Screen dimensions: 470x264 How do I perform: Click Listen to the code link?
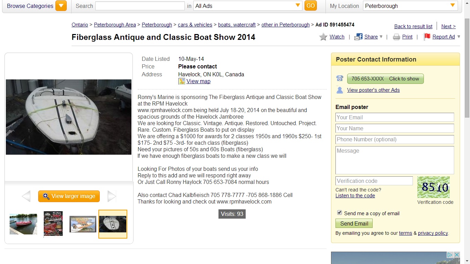click(355, 196)
